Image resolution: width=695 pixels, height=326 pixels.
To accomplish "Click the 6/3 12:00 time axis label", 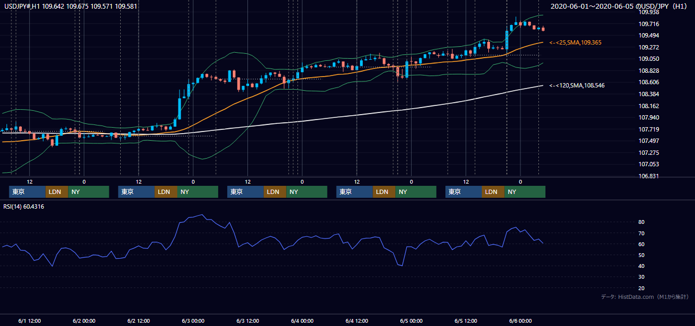I will click(x=247, y=321).
